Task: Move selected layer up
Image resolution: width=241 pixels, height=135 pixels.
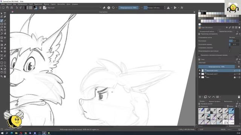Action: pos(214,97)
